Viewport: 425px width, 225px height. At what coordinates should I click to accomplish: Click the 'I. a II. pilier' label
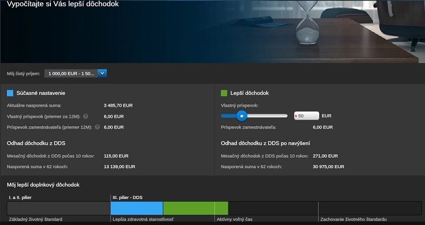tap(20, 197)
